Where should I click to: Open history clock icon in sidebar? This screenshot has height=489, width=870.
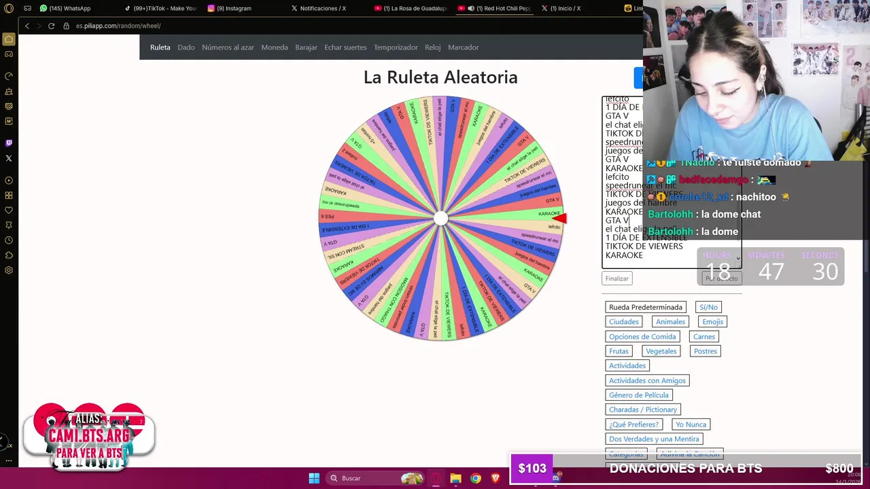[9, 240]
